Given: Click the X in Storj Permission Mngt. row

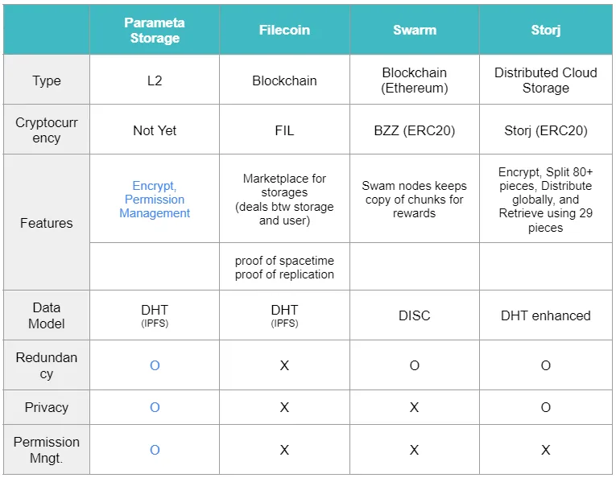Looking at the screenshot, I should click(546, 450).
